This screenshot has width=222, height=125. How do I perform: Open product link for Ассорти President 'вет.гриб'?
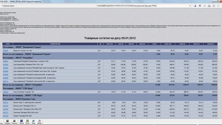[x=6, y=68]
